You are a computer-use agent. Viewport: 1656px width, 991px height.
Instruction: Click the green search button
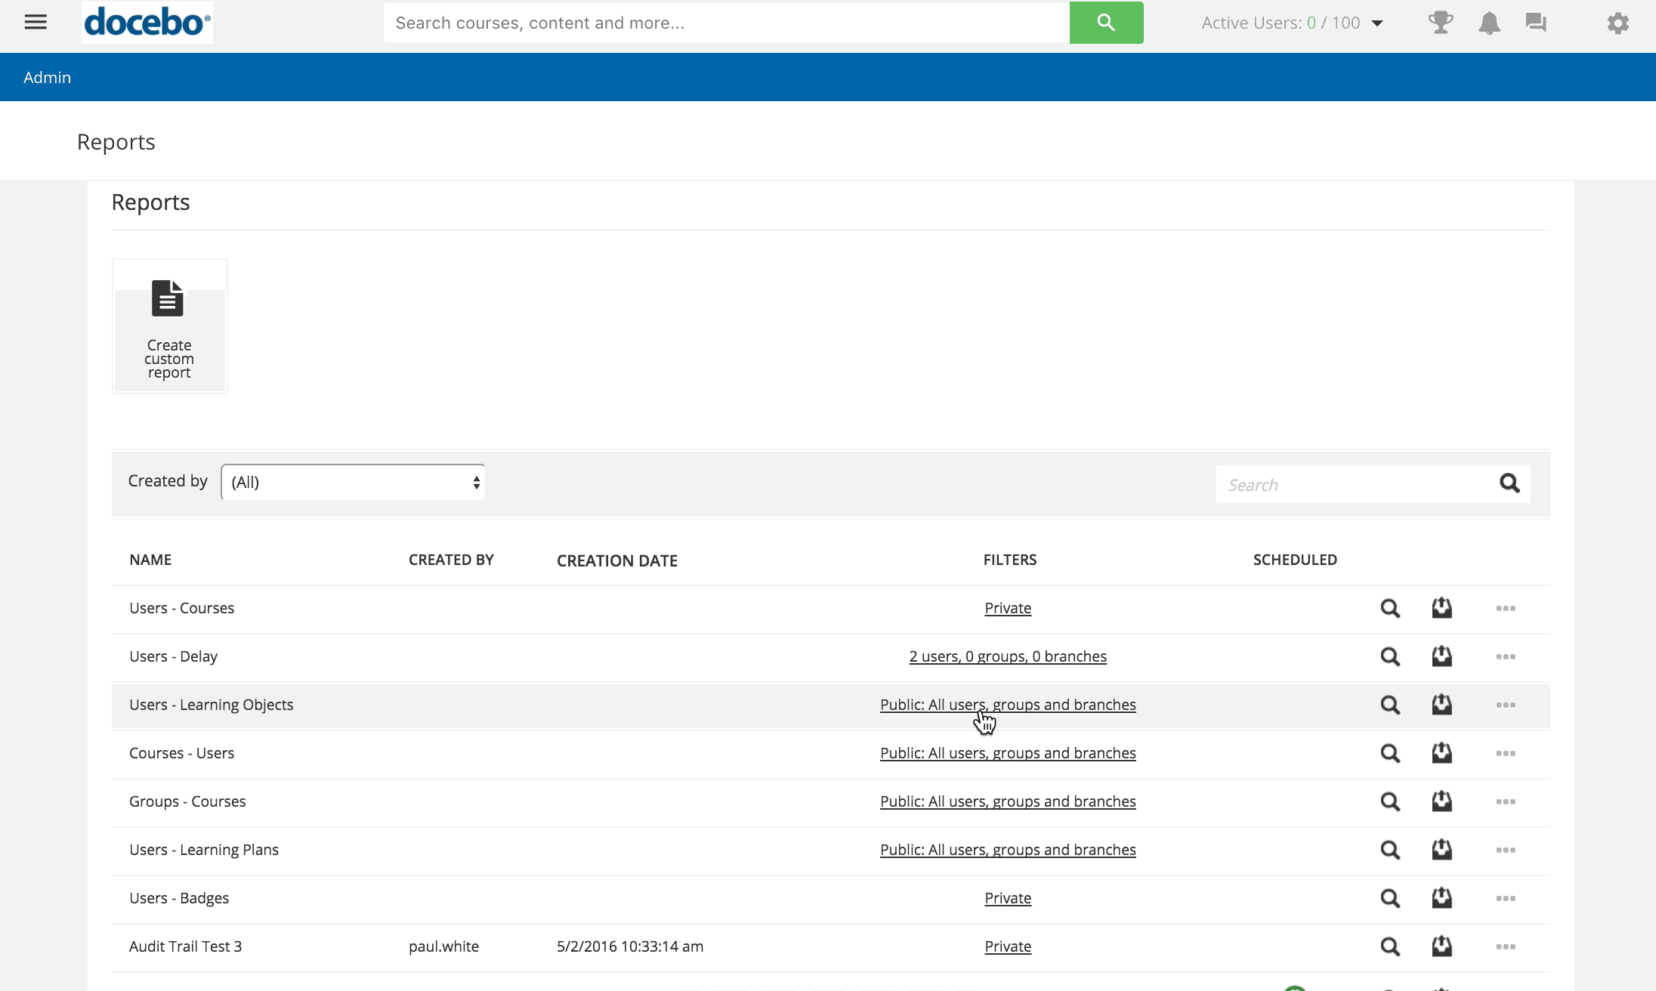[1105, 23]
